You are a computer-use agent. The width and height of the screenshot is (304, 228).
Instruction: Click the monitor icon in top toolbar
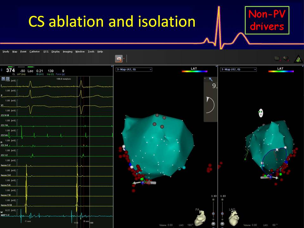tap(277, 59)
